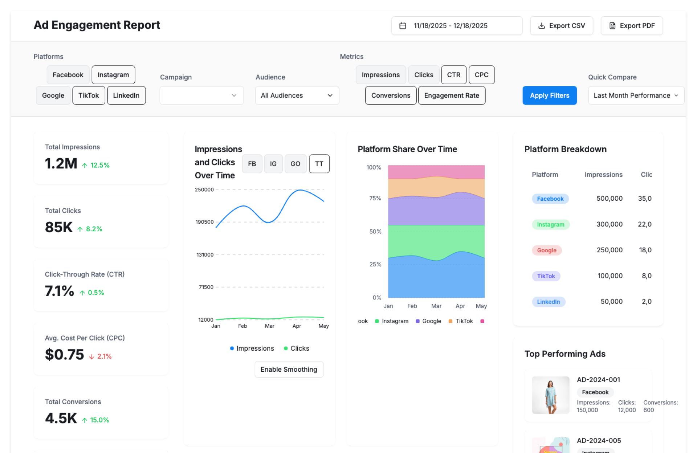Open the All Audiences dropdown
The height and width of the screenshot is (453, 697).
coord(297,95)
